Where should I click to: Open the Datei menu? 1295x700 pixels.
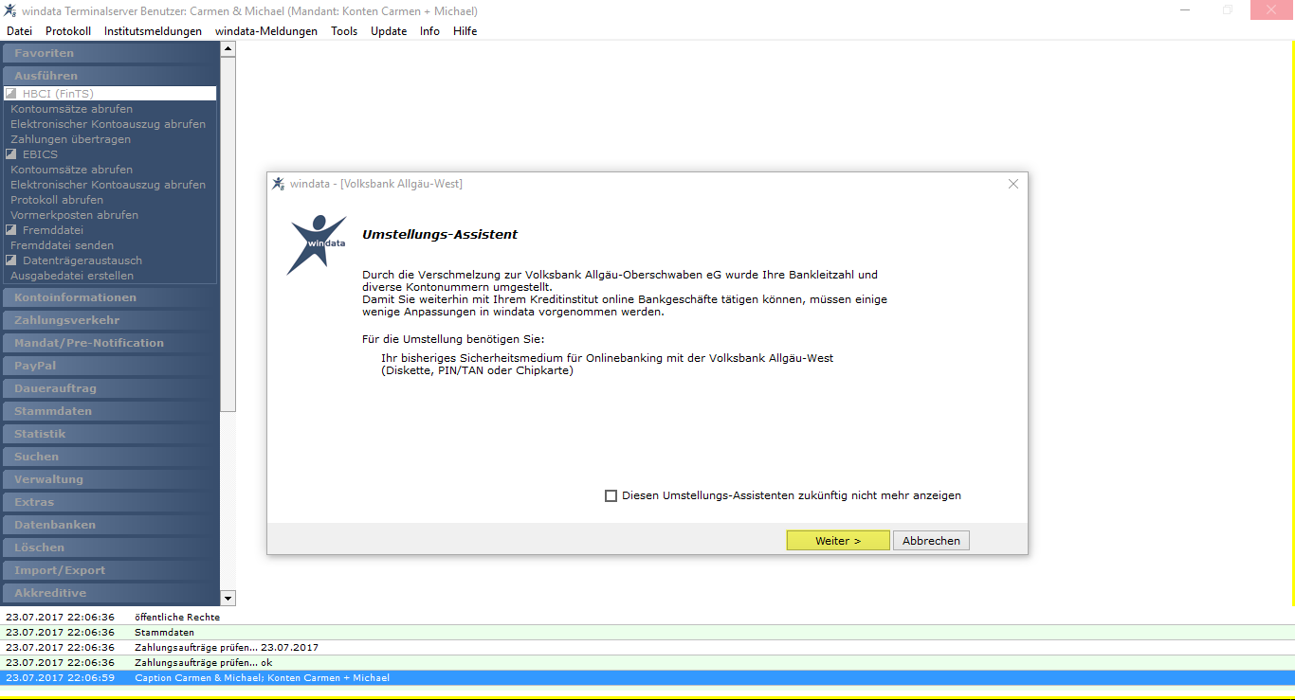(x=19, y=31)
